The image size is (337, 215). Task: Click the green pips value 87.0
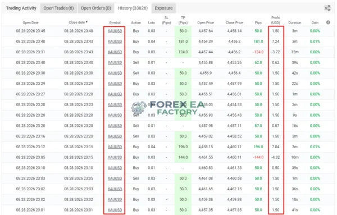coord(258,126)
